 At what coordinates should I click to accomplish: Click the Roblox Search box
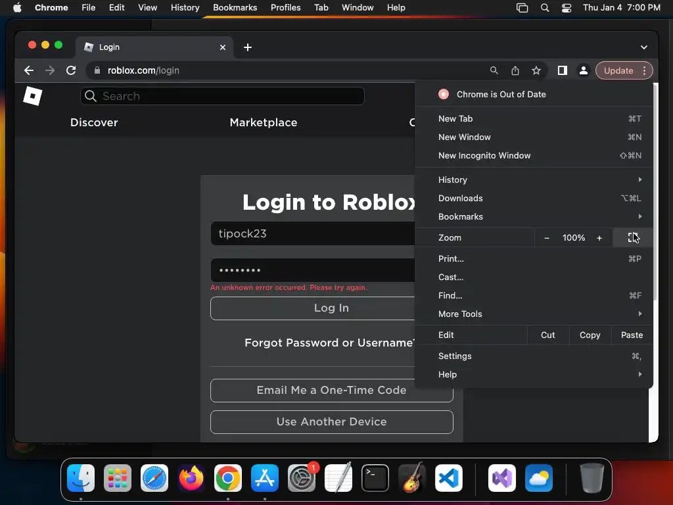point(222,96)
